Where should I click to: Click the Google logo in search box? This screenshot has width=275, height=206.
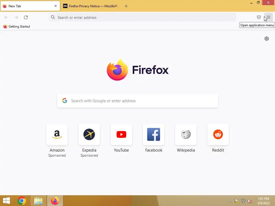[x=65, y=101]
